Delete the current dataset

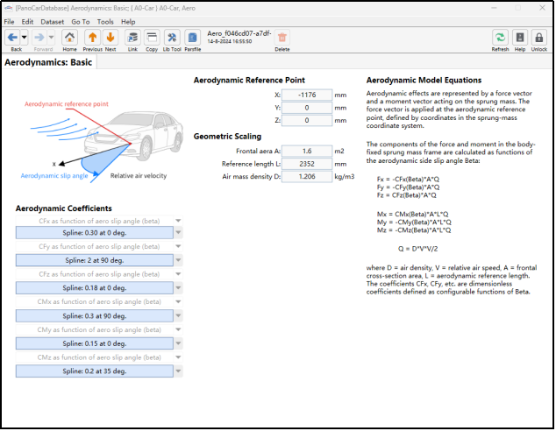point(282,38)
